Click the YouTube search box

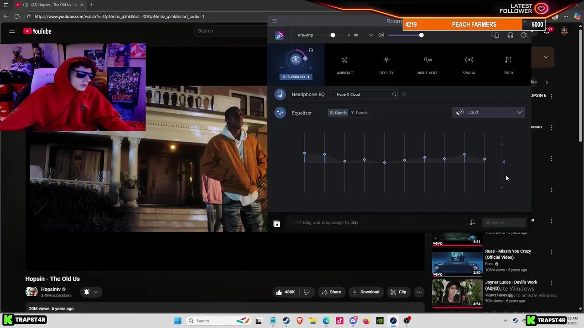pyautogui.click(x=230, y=31)
